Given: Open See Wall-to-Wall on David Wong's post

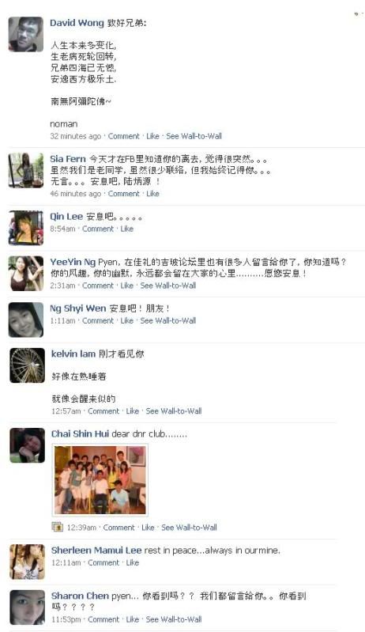Looking at the screenshot, I should (x=194, y=136).
